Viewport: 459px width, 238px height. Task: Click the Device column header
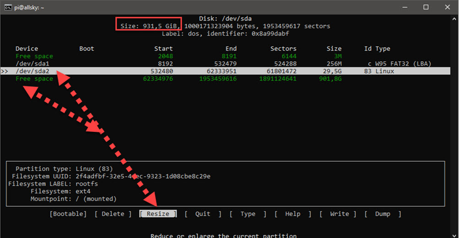click(27, 48)
